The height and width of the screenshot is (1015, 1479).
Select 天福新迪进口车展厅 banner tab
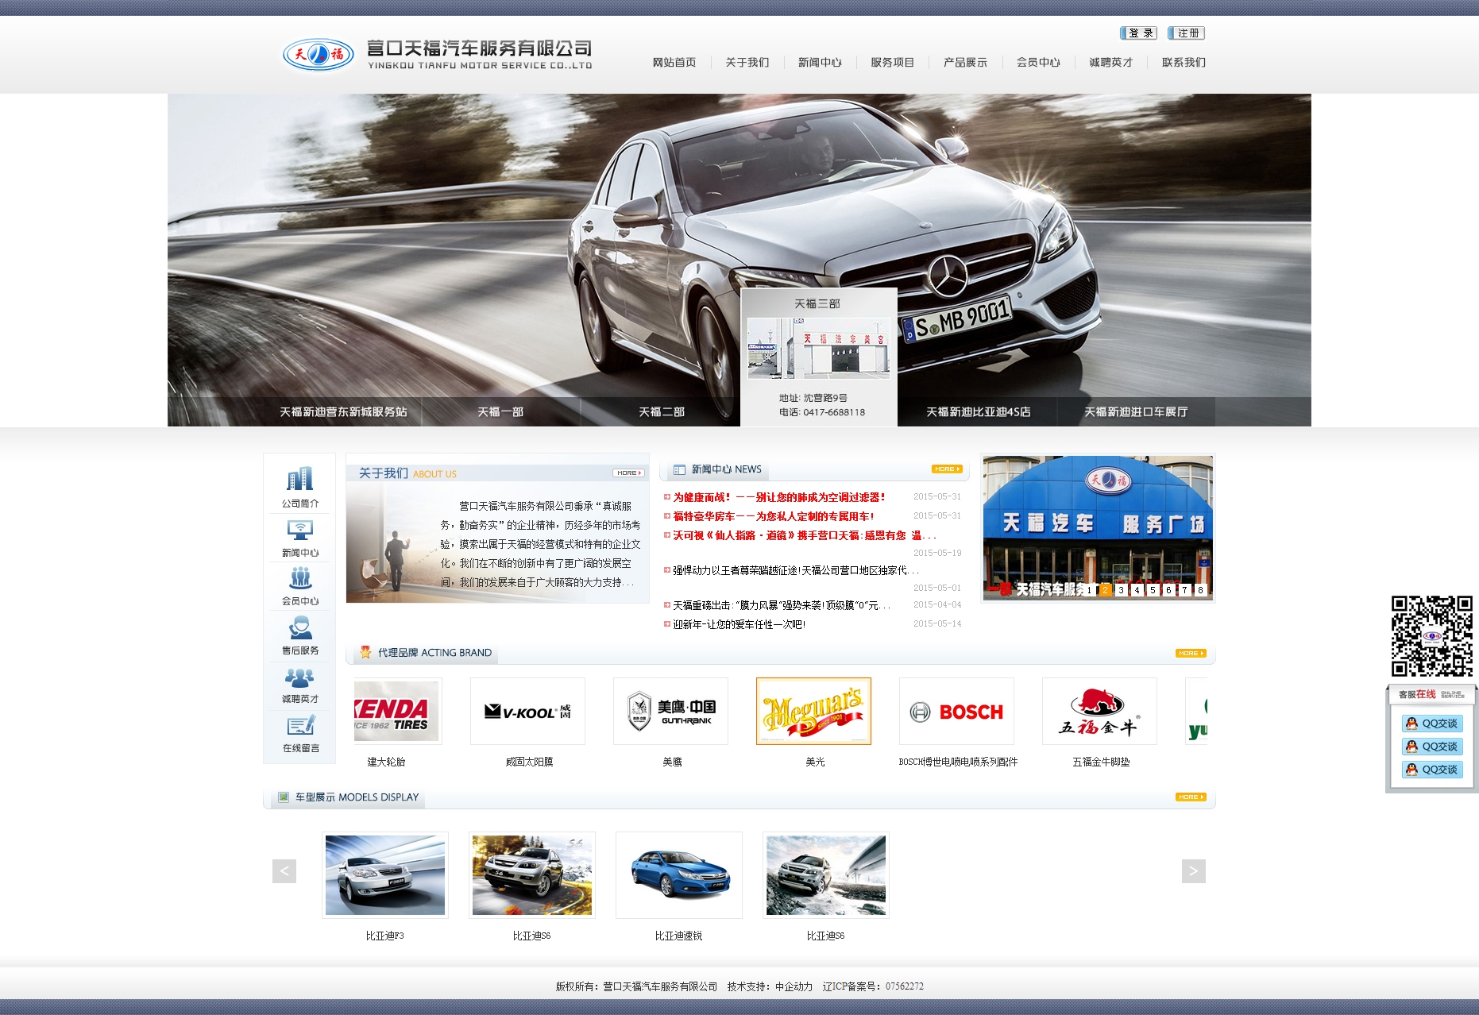(x=1136, y=412)
